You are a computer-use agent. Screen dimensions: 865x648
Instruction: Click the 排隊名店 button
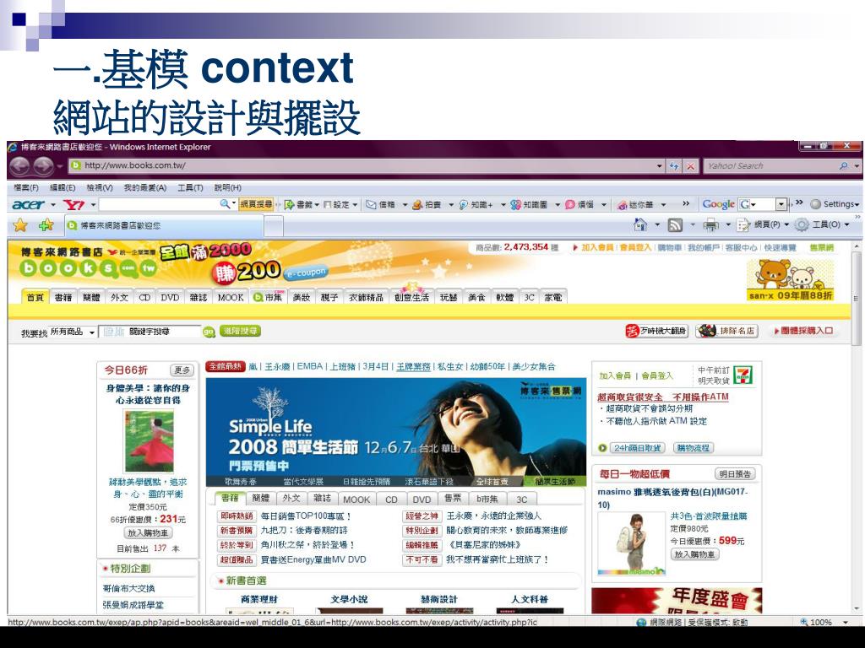coord(727,331)
